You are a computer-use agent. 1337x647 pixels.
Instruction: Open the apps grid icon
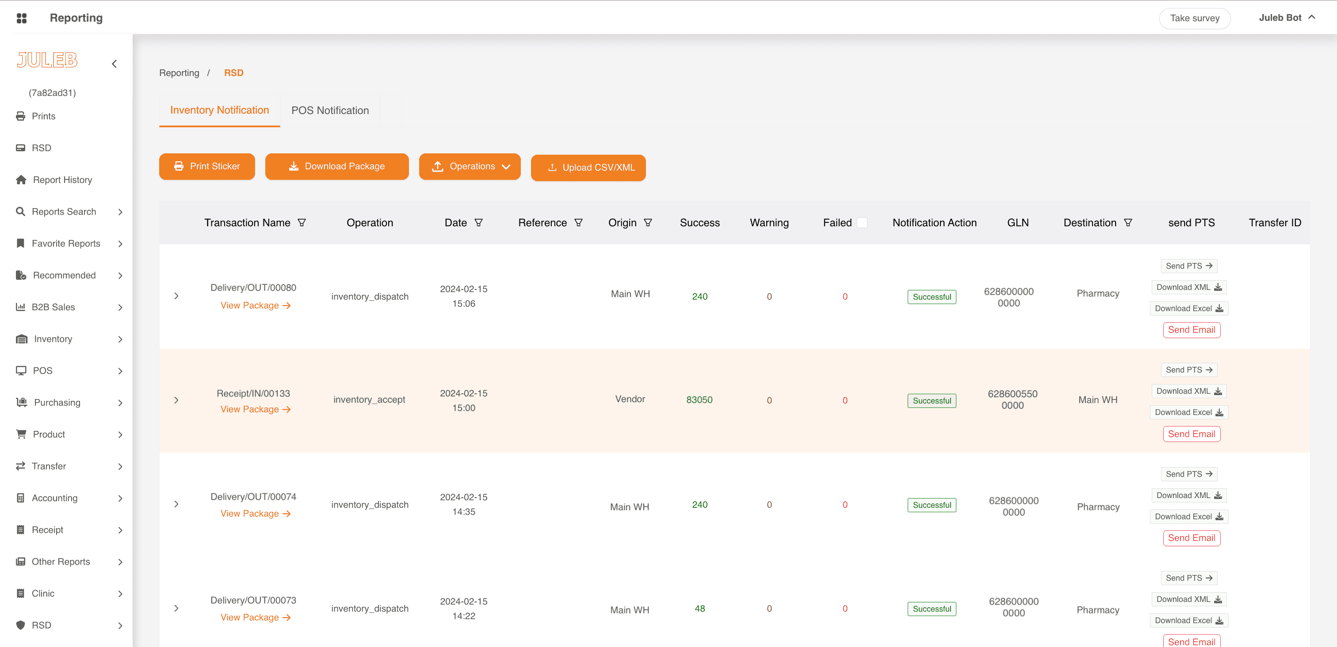click(x=21, y=18)
